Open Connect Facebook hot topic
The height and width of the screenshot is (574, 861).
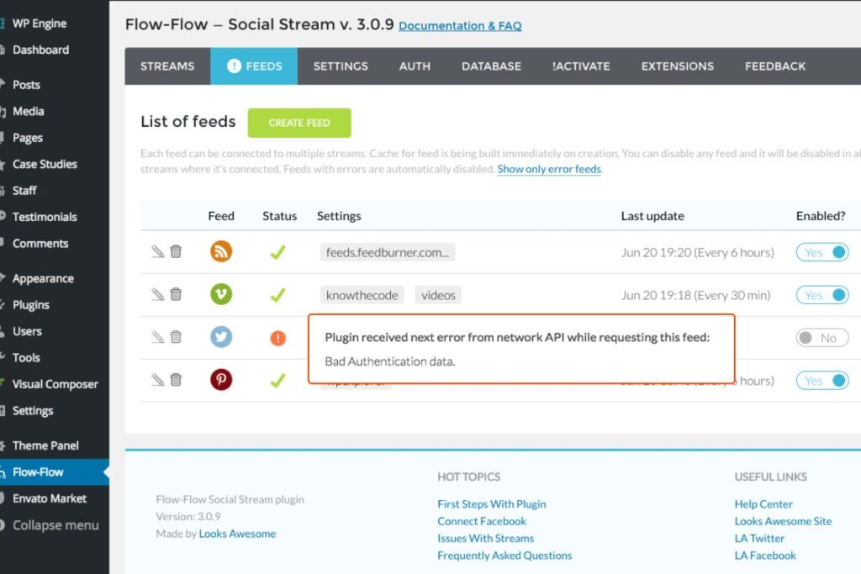482,521
